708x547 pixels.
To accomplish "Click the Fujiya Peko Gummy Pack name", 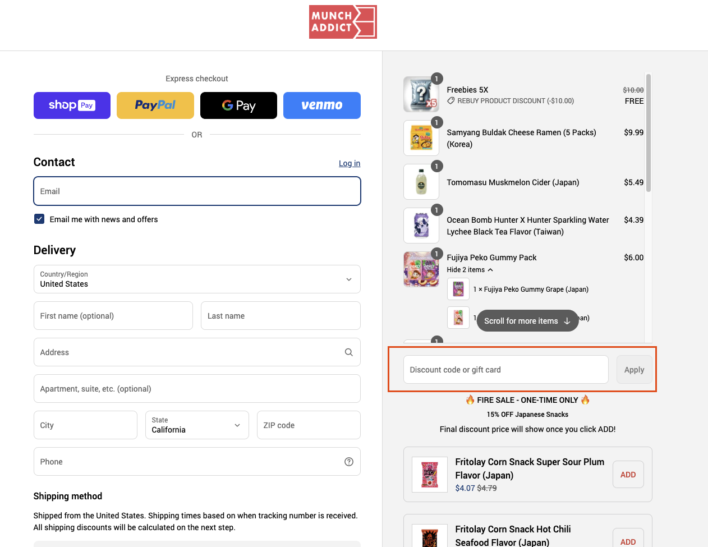I will click(491, 258).
